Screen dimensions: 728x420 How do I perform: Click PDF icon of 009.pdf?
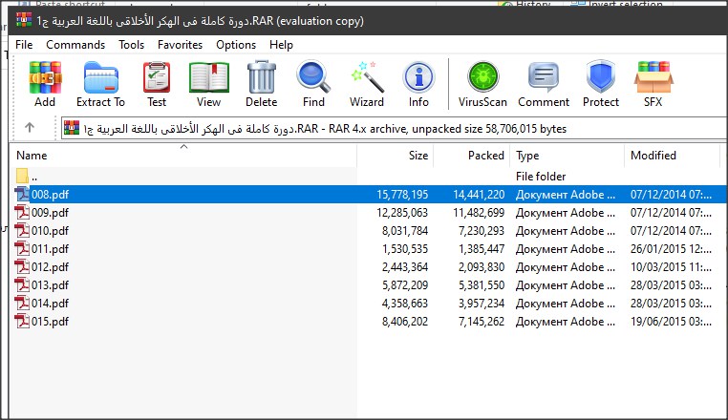tap(22, 212)
